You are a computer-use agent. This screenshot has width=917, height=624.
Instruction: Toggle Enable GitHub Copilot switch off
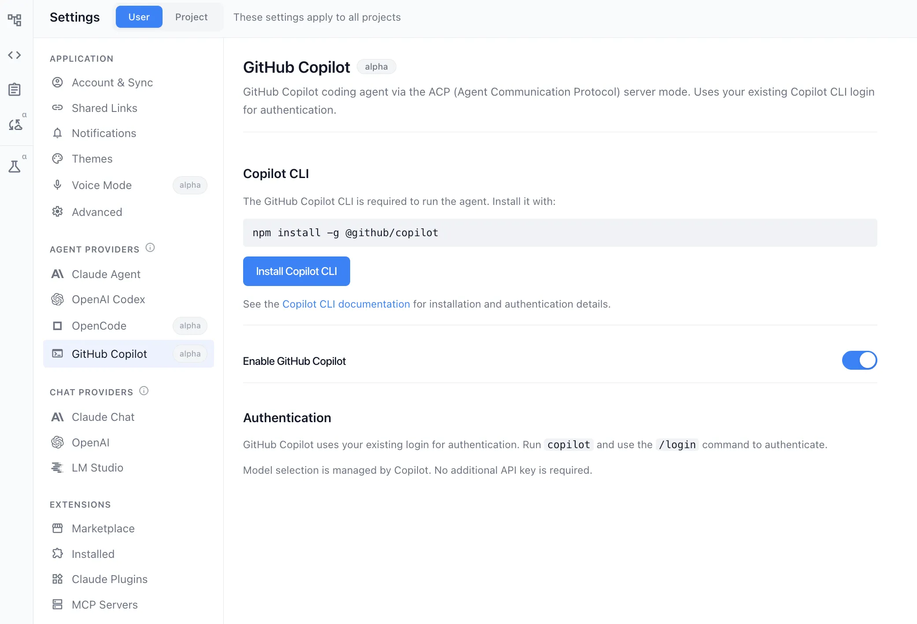pos(859,360)
